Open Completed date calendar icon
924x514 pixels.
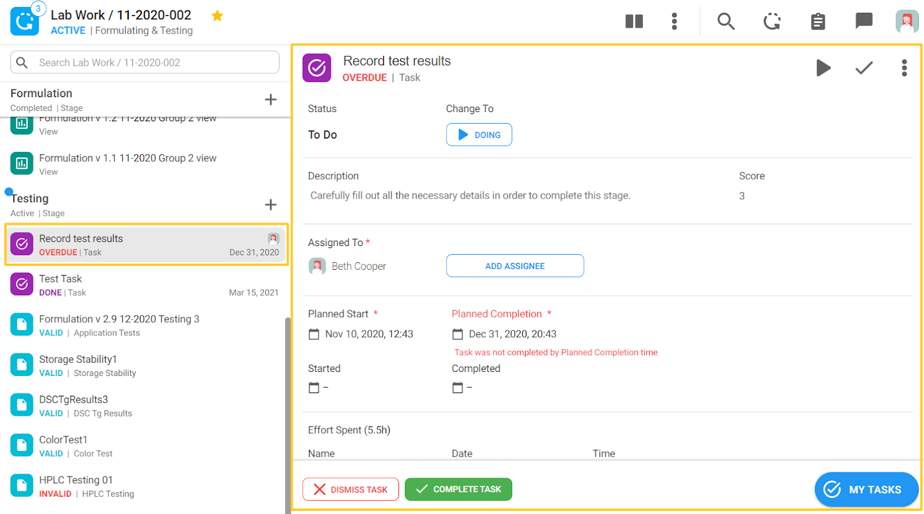[457, 388]
